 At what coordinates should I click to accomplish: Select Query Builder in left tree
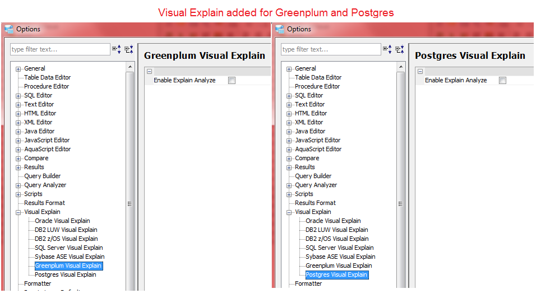coord(43,176)
